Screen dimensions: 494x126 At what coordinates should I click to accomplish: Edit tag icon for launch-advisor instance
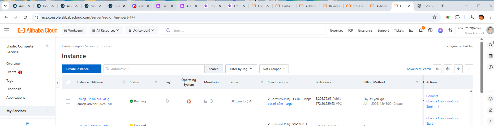coord(167,101)
